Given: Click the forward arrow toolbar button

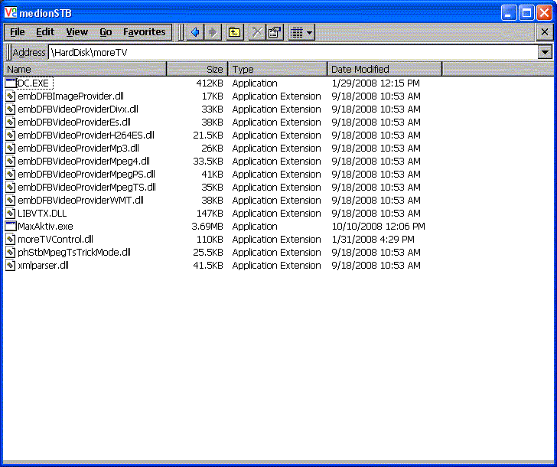Looking at the screenshot, I should pyautogui.click(x=213, y=32).
